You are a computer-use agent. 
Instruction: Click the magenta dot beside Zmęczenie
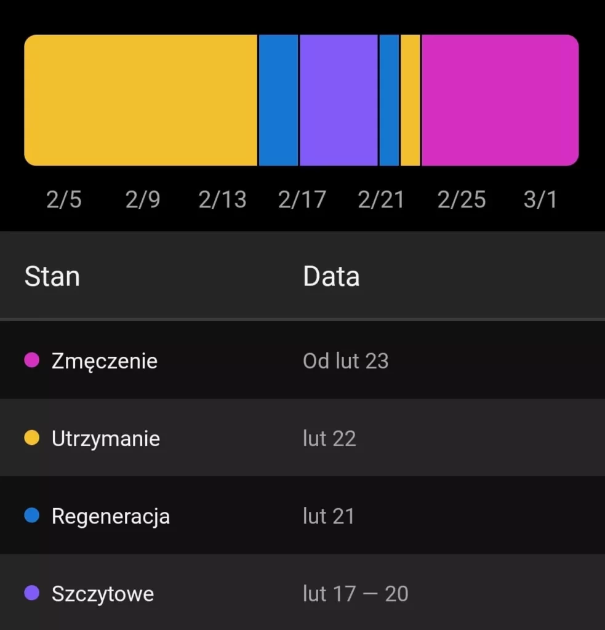click(31, 360)
